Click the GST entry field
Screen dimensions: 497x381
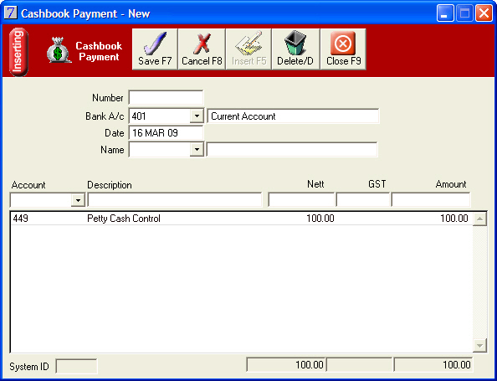pos(363,200)
